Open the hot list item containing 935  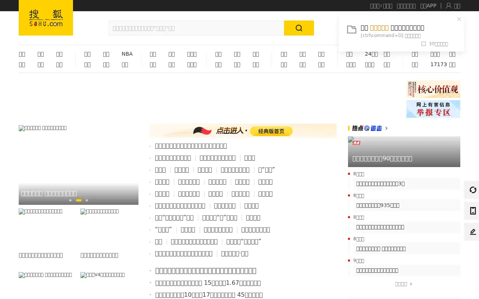coord(378,205)
